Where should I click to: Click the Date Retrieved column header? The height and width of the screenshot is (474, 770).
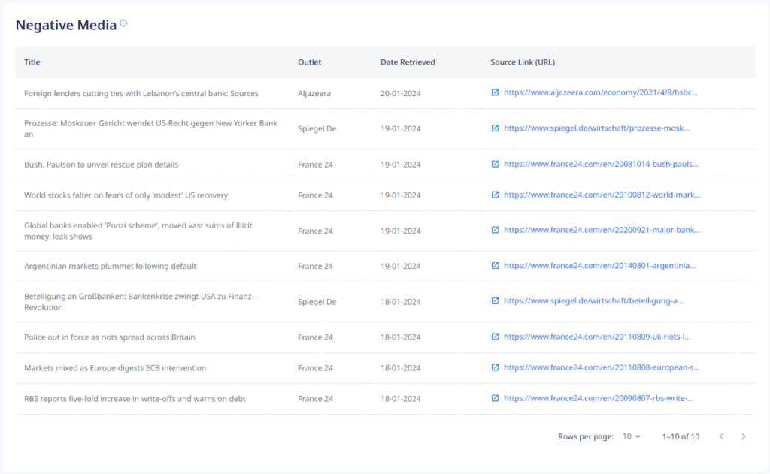pos(408,62)
